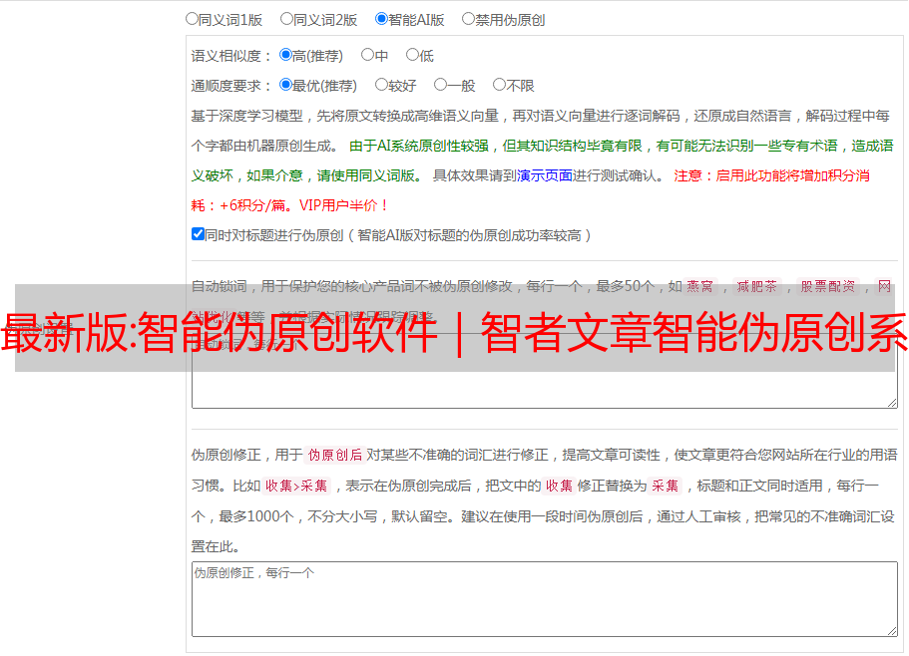Screen dimensions: 909x656
Task: Select the 同义词1版 radio option
Action: coord(192,19)
